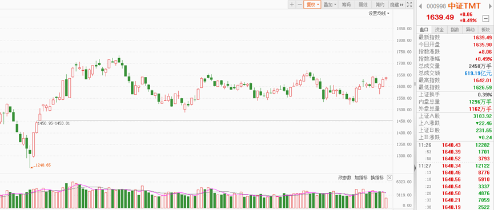Image resolution: width=494 pixels, height=210 pixels.
Task: Click the 总成交额 value 619.19亿元
Action: point(478,74)
